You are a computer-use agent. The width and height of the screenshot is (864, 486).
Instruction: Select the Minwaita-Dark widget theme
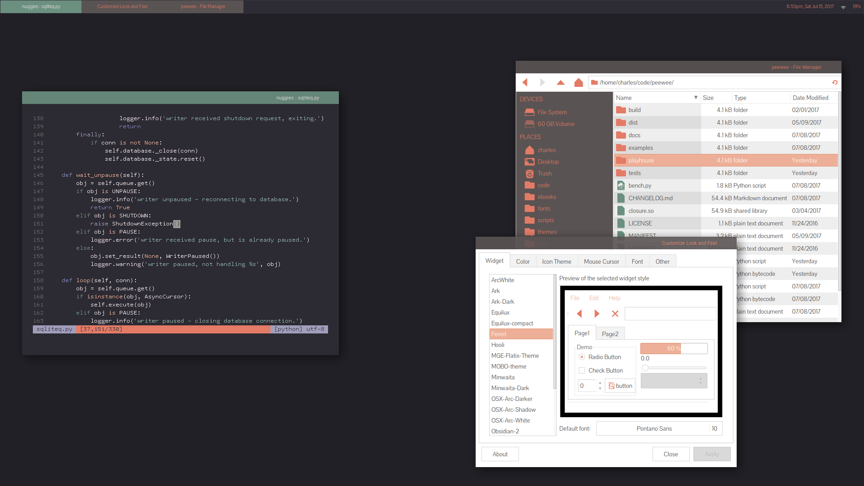[510, 388]
